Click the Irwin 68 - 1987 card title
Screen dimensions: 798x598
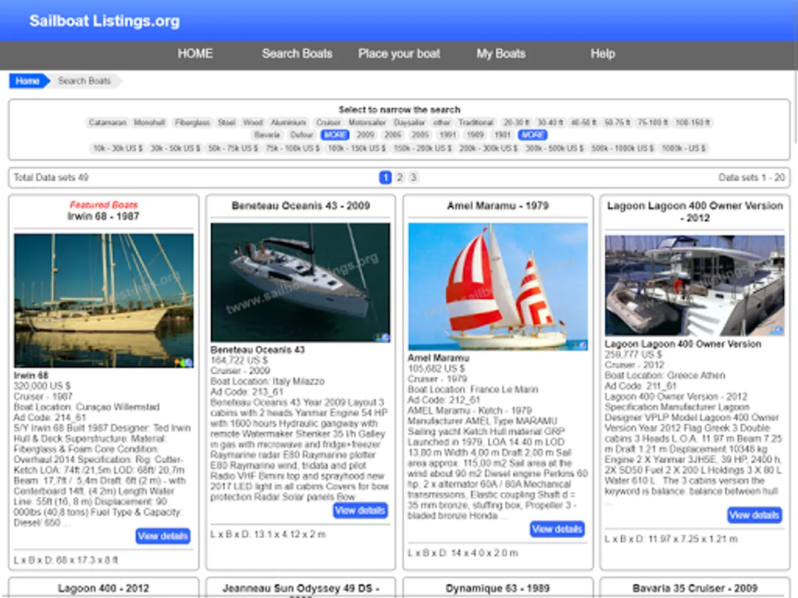[104, 217]
